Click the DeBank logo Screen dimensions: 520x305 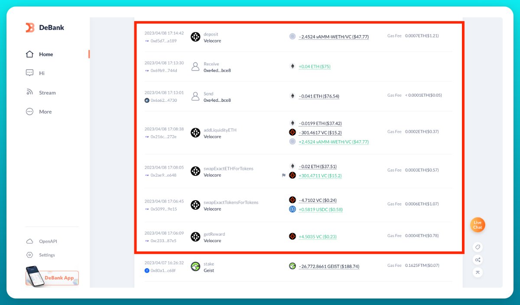coord(45,28)
